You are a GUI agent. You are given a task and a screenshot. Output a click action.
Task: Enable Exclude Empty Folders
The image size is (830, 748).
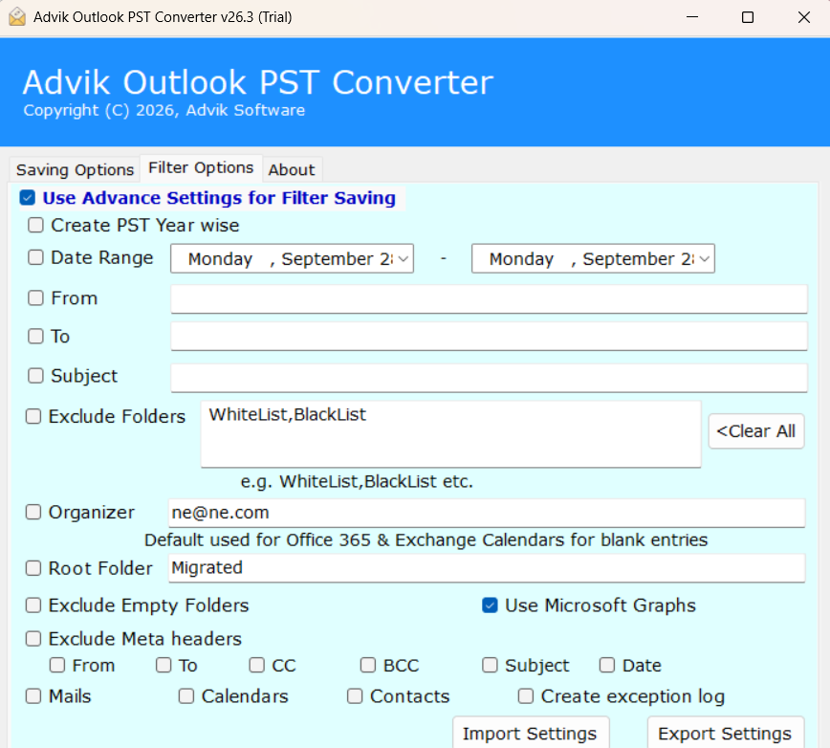pos(33,605)
